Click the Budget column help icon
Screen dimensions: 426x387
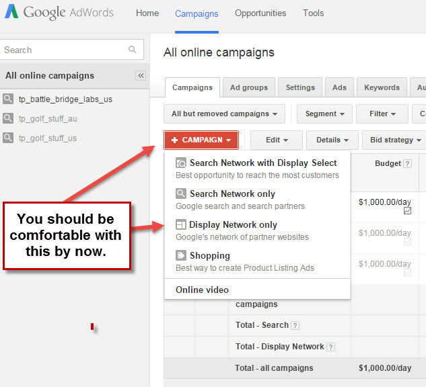coord(407,163)
